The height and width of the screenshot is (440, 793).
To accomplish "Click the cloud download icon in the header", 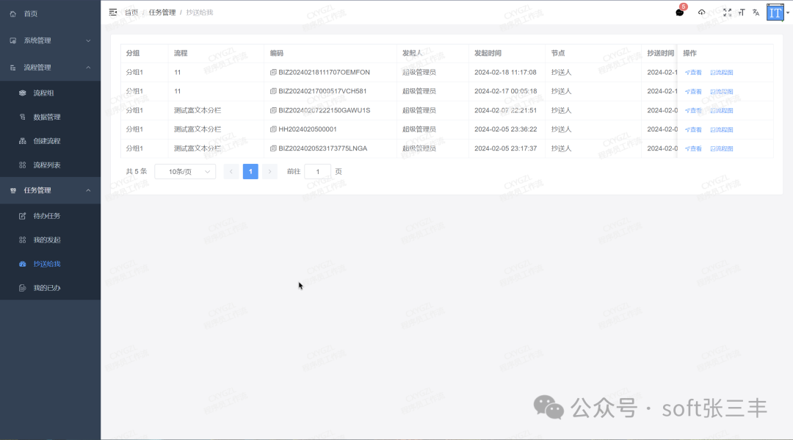I will click(x=701, y=12).
